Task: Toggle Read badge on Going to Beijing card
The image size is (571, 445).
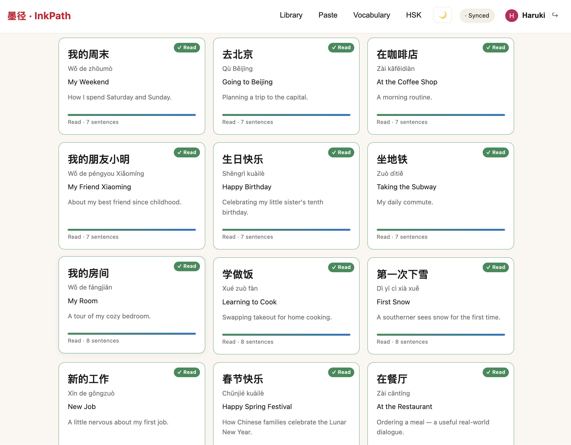Action: pyautogui.click(x=341, y=48)
